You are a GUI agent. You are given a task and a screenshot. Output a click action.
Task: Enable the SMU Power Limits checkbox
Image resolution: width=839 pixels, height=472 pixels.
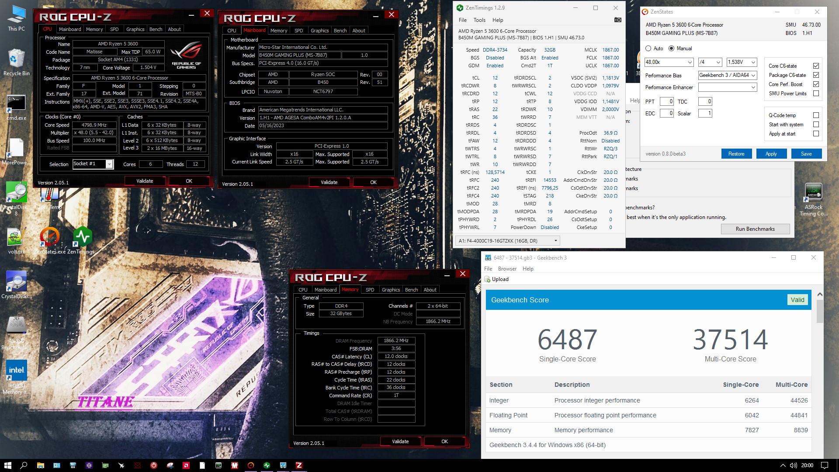[816, 94]
